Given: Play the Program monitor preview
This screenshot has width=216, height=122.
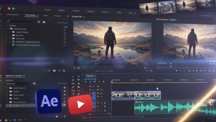Looking at the screenshot, I should tap(197, 71).
